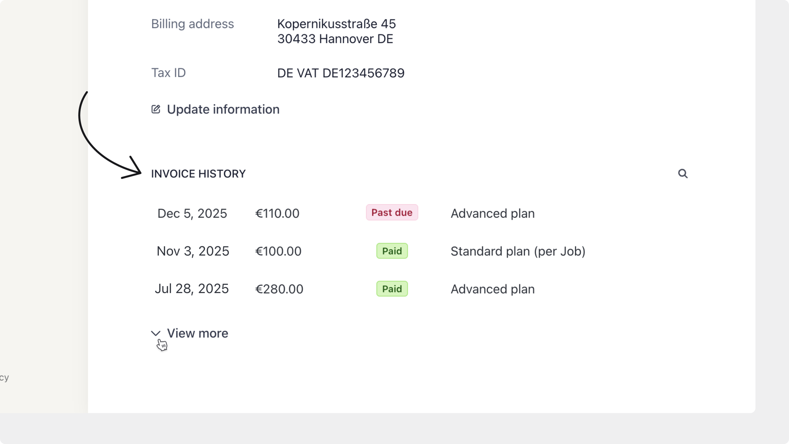Open the Update information link
This screenshot has width=789, height=444.
pyautogui.click(x=223, y=109)
